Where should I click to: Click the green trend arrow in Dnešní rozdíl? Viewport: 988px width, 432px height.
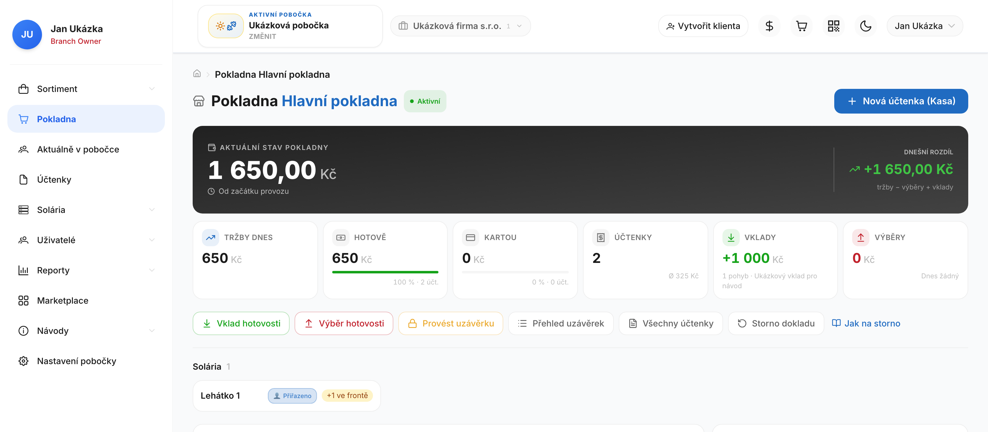coord(855,169)
